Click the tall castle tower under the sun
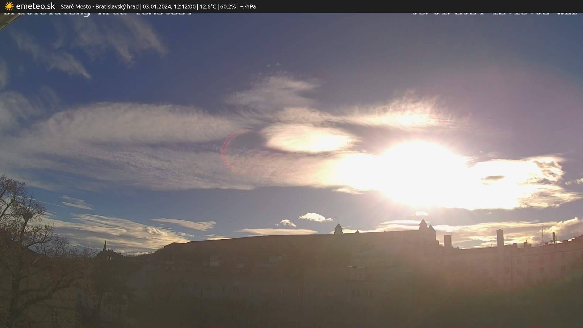Screen dimensions: 583x328 423,225
